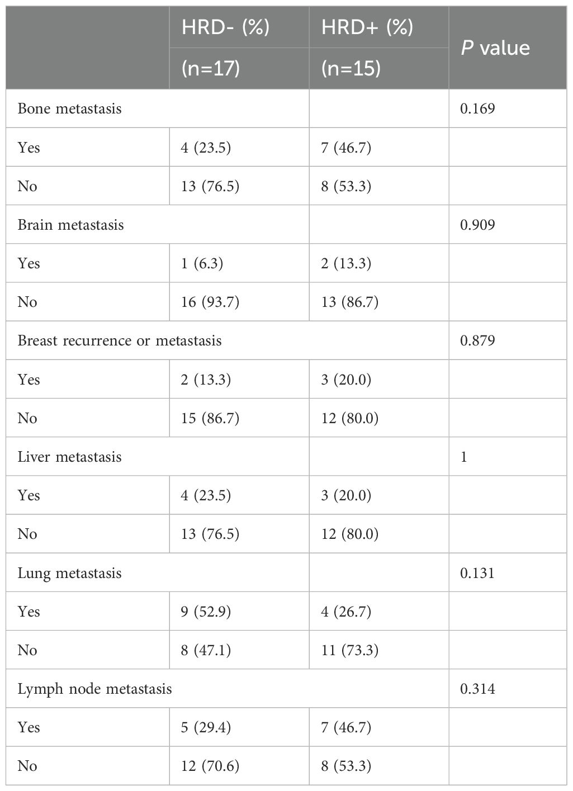The width and height of the screenshot is (573, 791).
Task: Select the P value header cell
Action: (495, 48)
